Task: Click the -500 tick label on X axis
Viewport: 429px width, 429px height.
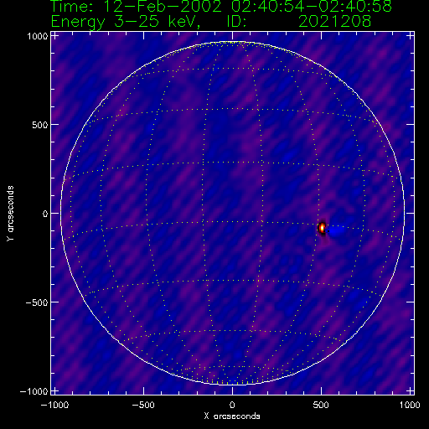Action: click(143, 405)
